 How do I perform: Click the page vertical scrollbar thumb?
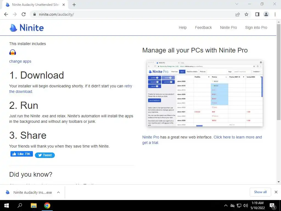point(279,72)
